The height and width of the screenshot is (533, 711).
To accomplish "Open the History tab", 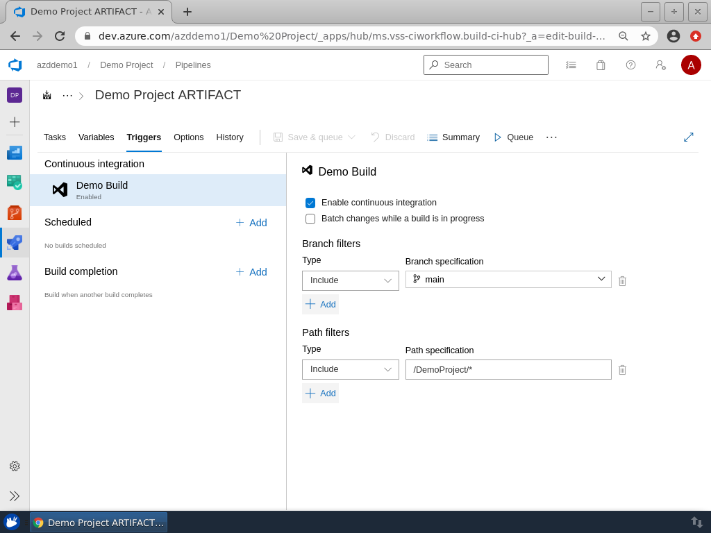I will pos(230,137).
